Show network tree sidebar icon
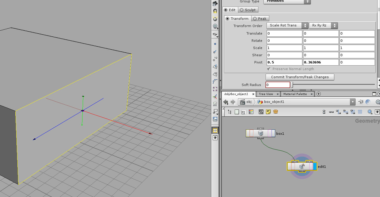Image resolution: width=380 pixels, height=197 pixels. pyautogui.click(x=230, y=112)
